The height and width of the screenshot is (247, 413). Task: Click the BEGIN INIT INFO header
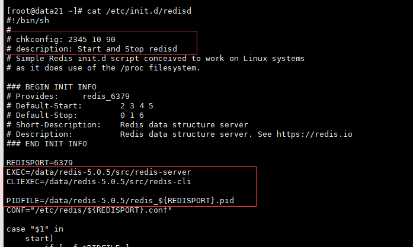pyautogui.click(x=52, y=87)
